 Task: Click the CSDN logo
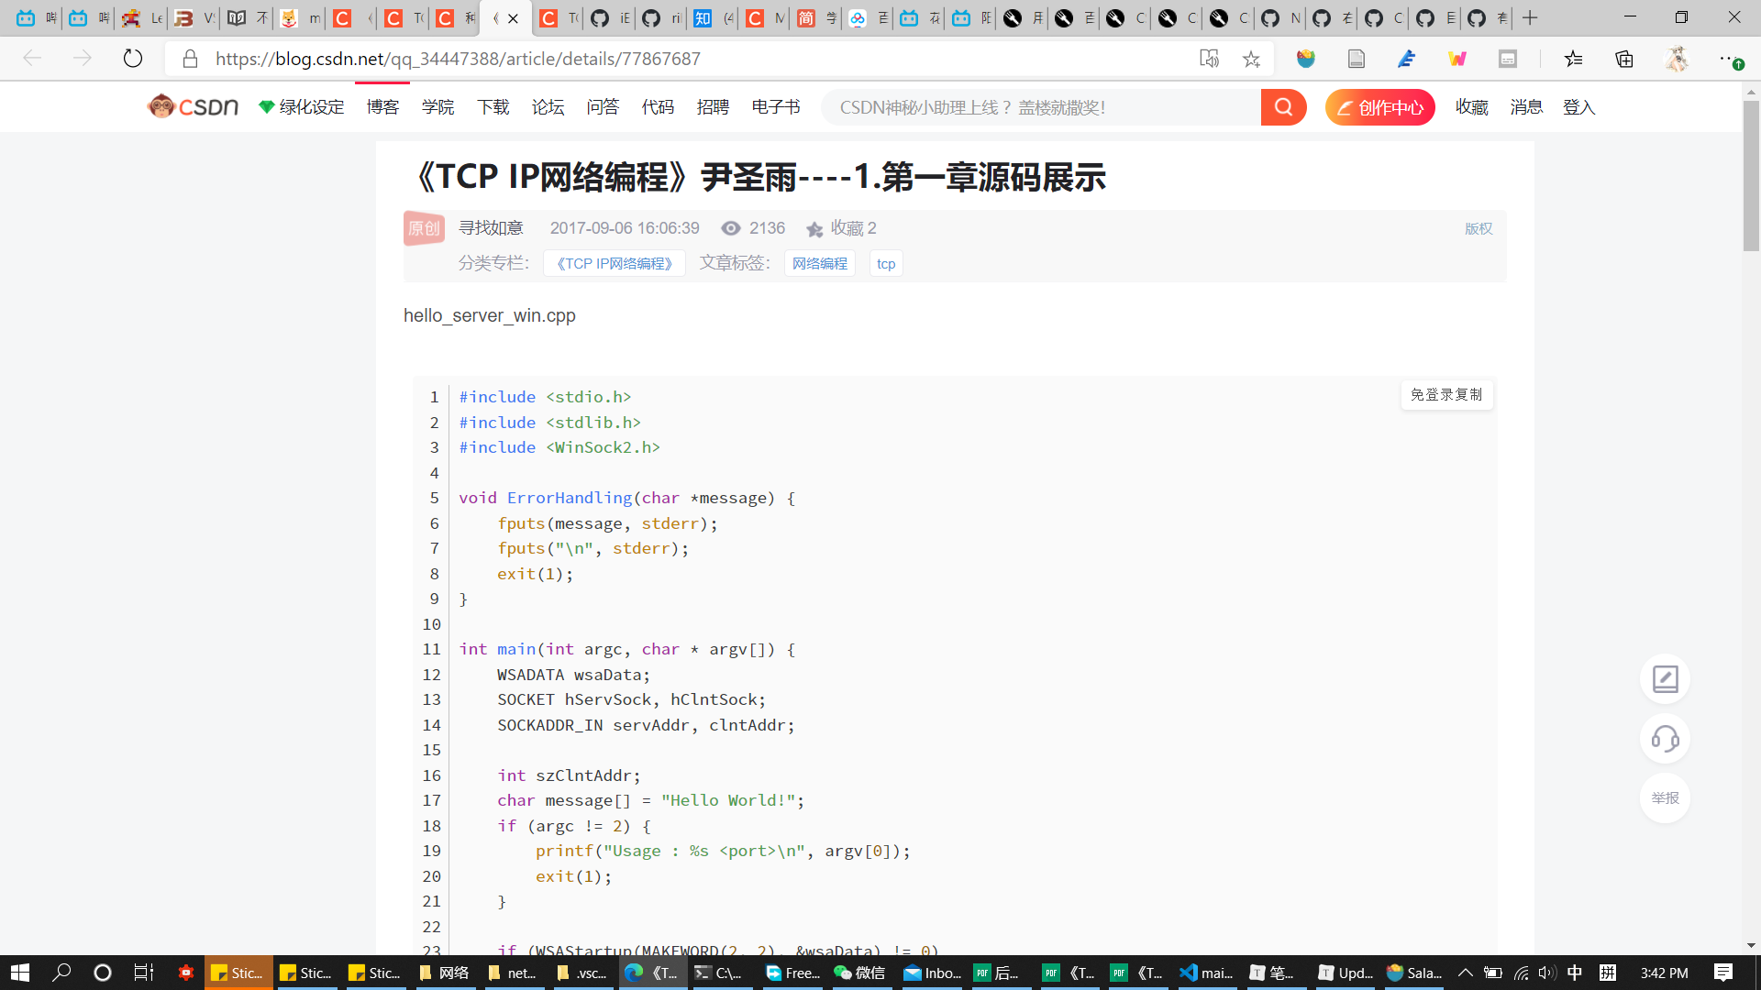point(193,106)
